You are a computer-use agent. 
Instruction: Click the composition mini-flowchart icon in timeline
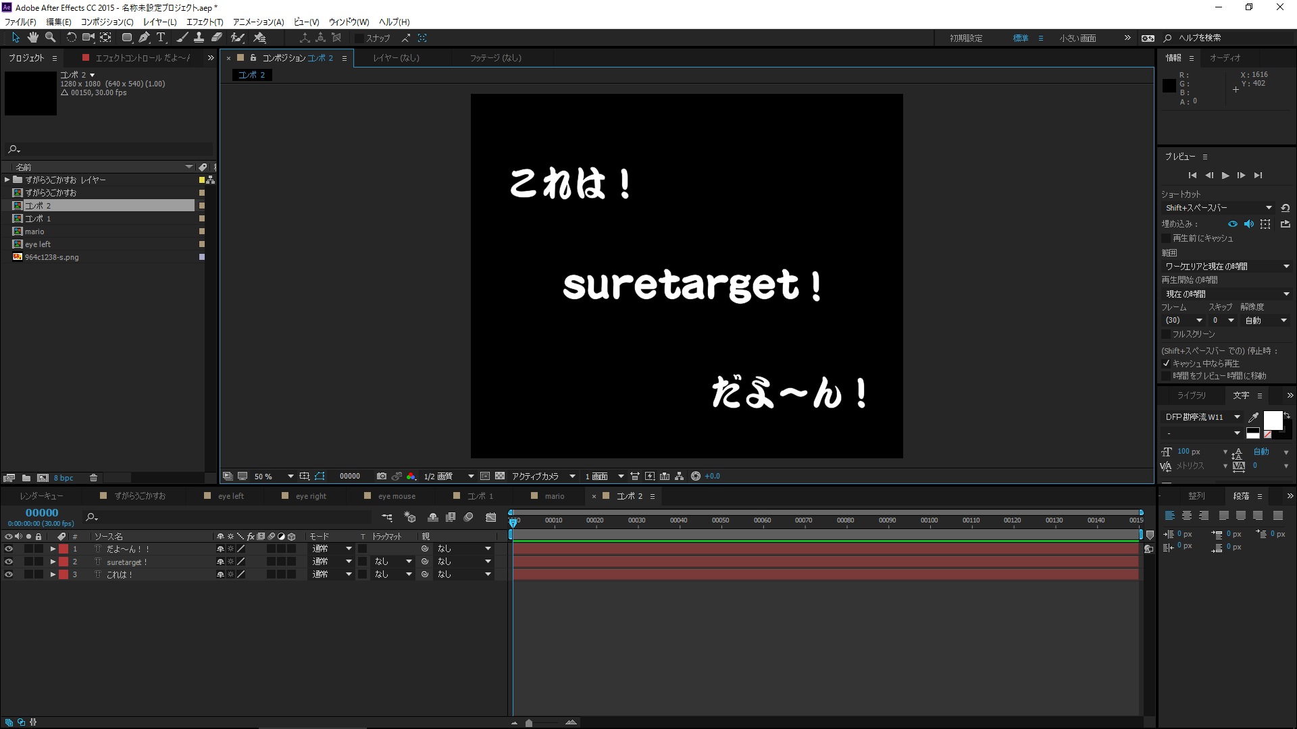tap(387, 518)
